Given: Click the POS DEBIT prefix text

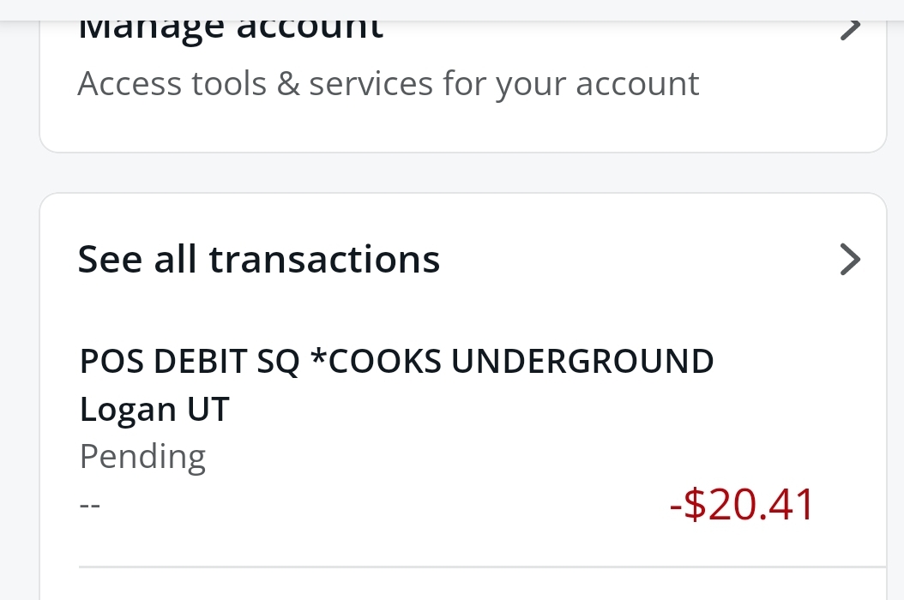Looking at the screenshot, I should (x=163, y=363).
